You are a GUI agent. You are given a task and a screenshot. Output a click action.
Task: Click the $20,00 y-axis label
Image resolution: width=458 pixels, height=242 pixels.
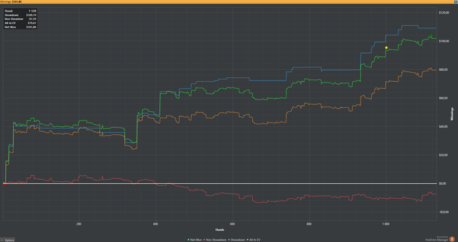pos(444,155)
